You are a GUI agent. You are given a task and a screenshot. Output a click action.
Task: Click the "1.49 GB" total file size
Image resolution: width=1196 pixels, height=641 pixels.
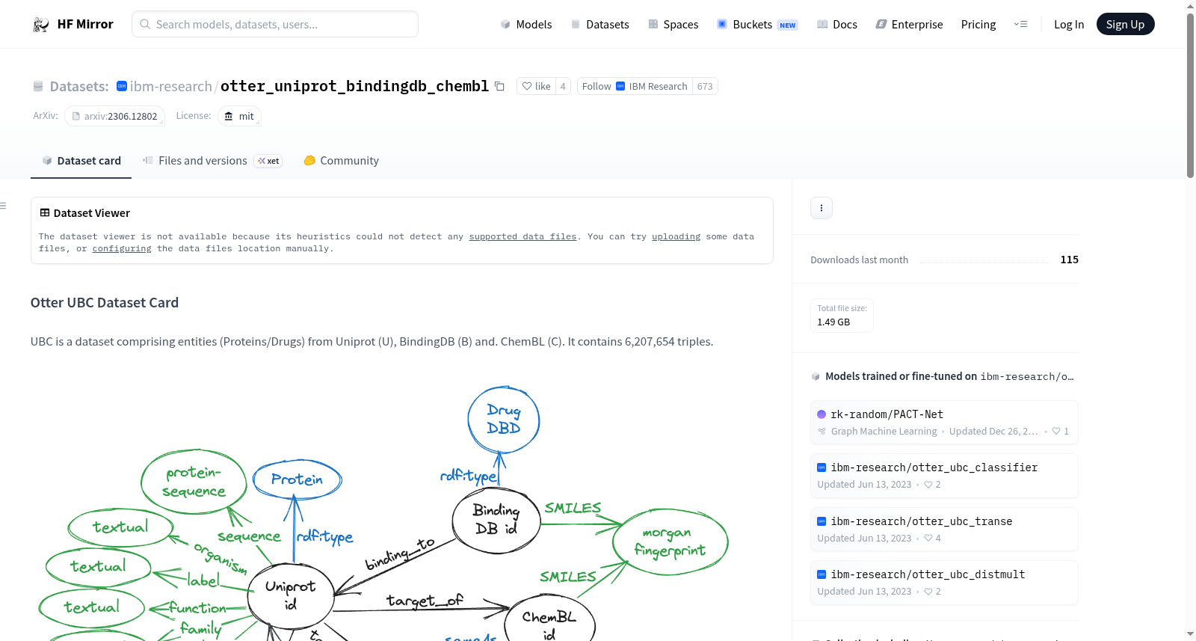click(833, 322)
